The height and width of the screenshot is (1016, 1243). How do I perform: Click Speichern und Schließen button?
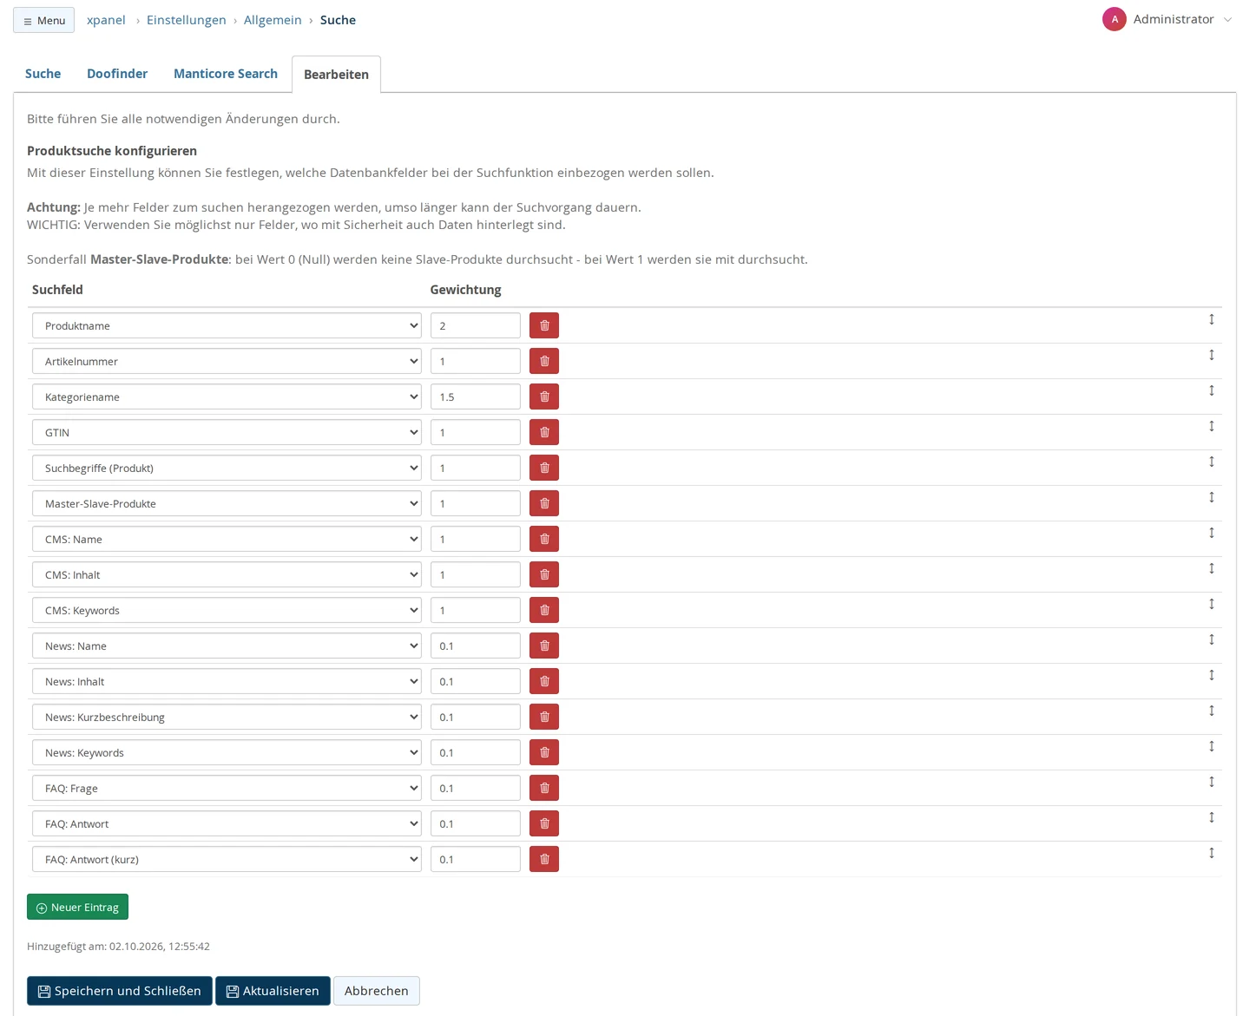(120, 991)
